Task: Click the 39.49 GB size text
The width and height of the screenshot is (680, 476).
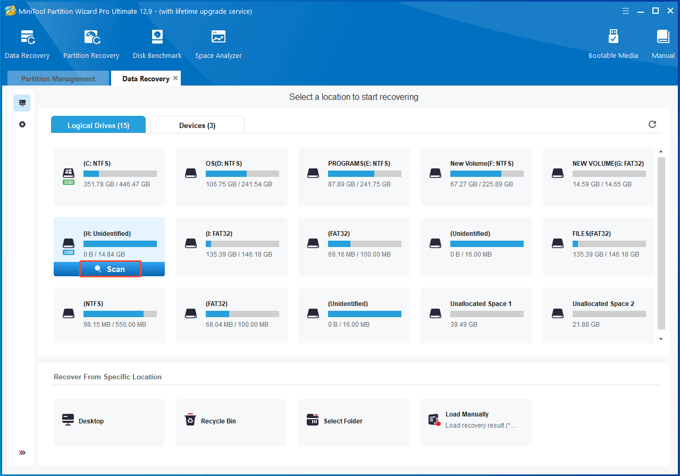Action: click(464, 325)
